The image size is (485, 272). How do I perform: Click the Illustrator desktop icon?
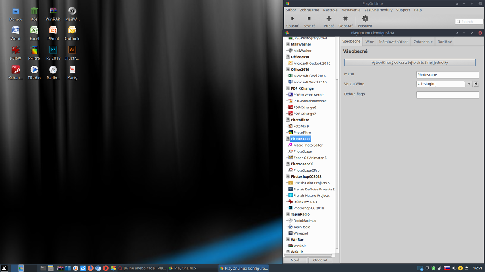(x=72, y=50)
